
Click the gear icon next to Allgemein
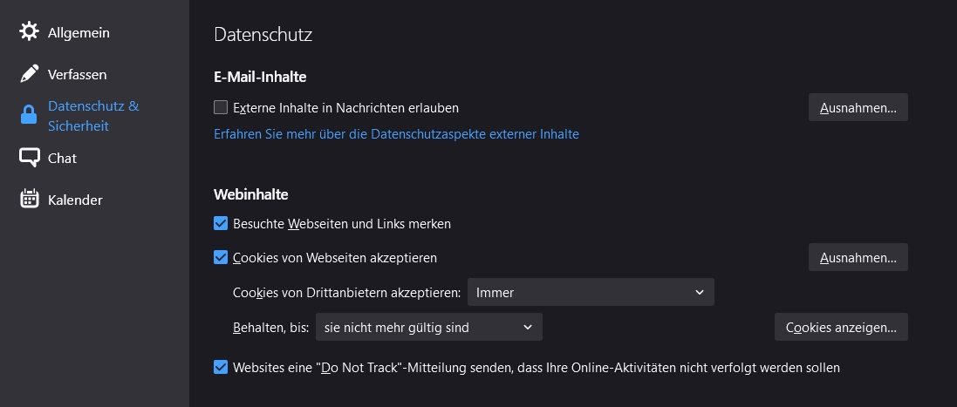pyautogui.click(x=30, y=32)
